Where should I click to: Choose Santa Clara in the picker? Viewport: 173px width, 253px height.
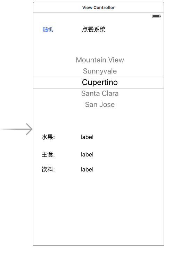(x=100, y=93)
